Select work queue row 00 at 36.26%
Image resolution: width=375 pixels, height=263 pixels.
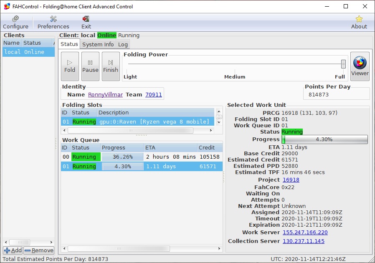(142, 157)
